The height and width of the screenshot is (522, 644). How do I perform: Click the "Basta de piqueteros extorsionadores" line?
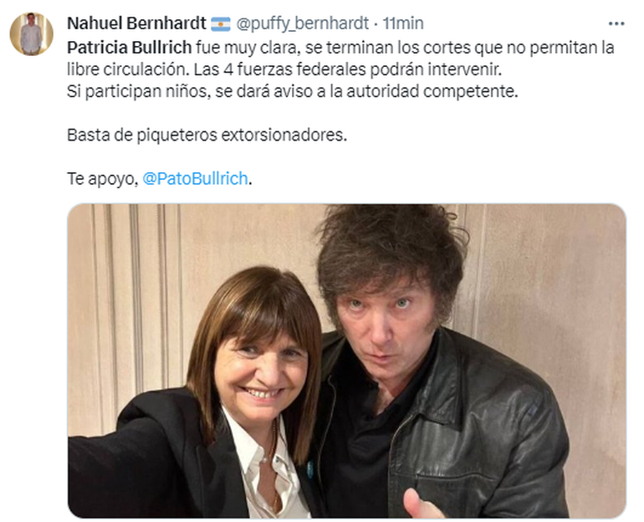pos(206,135)
